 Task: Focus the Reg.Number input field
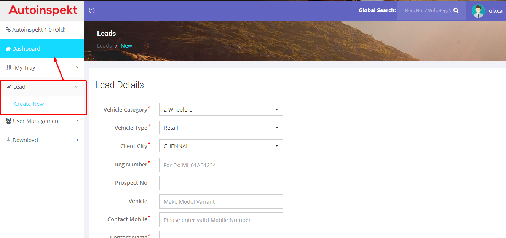221,165
